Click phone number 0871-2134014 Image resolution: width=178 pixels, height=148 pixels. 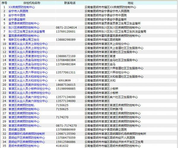[x=66, y=27]
